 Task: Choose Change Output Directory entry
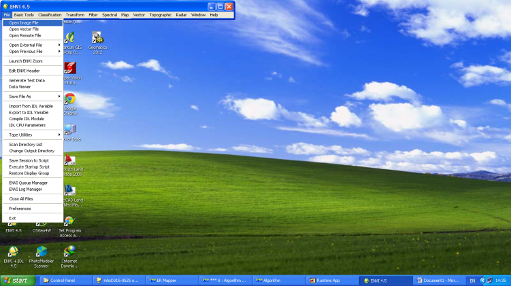33,151
